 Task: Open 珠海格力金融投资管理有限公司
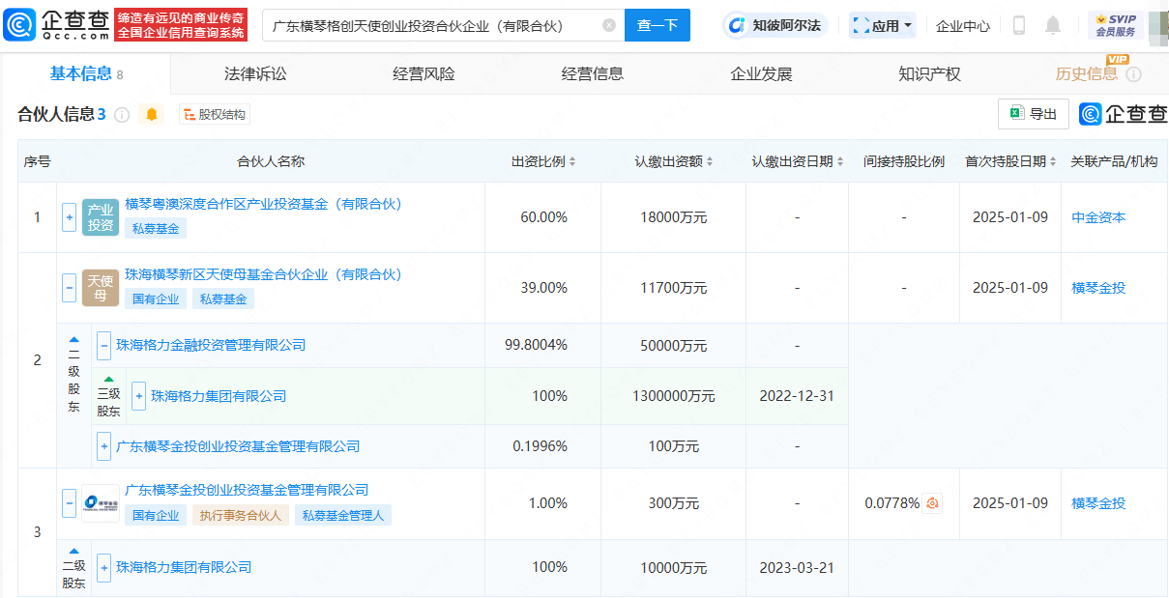211,345
